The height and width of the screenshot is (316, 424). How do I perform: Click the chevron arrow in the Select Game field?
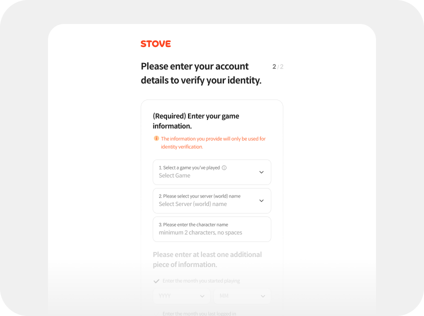[261, 172]
